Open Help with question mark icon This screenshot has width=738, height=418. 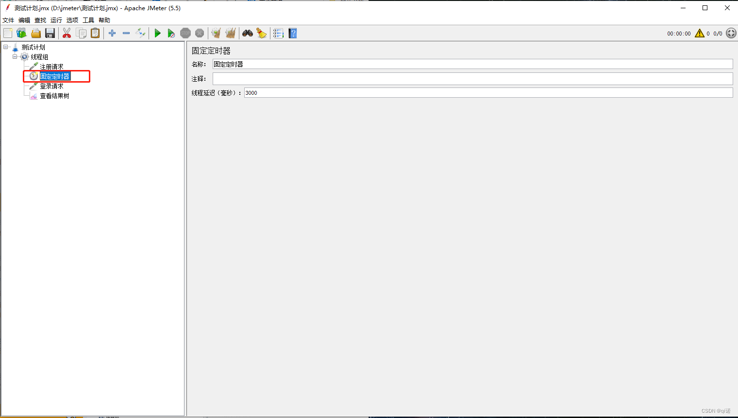[x=293, y=33]
